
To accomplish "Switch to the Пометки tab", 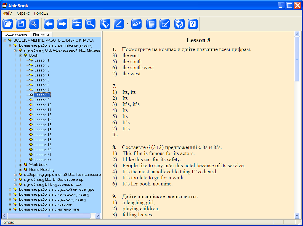I will [41, 35].
